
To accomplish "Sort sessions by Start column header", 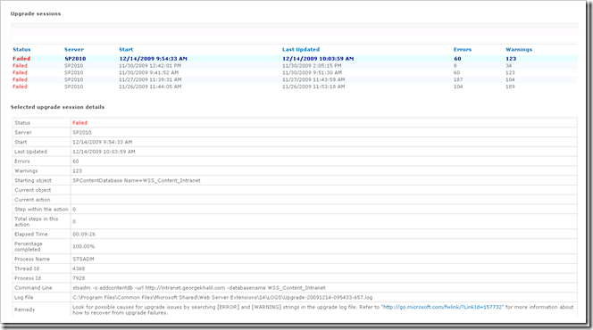I will [x=126, y=49].
